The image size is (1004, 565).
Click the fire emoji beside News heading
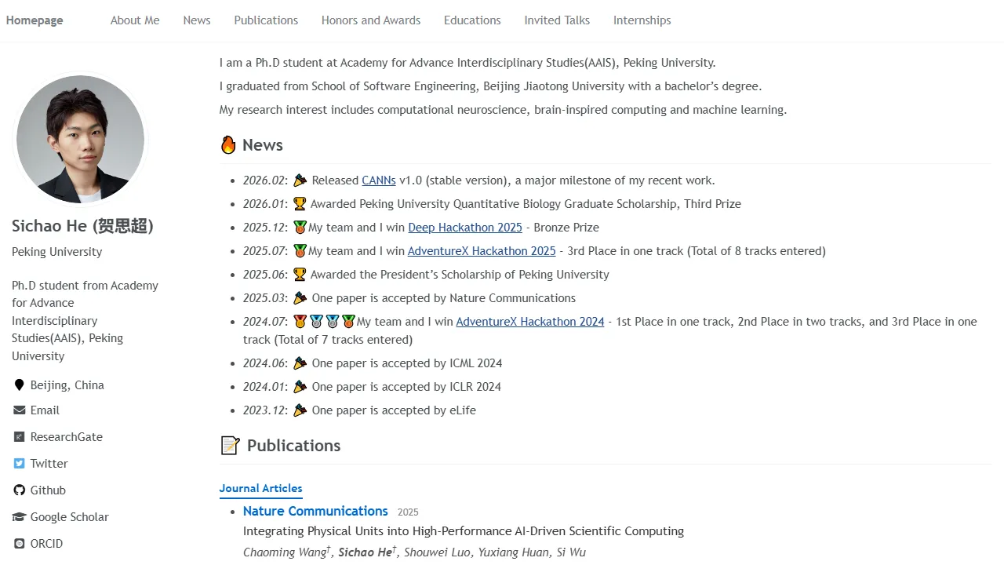tap(228, 144)
